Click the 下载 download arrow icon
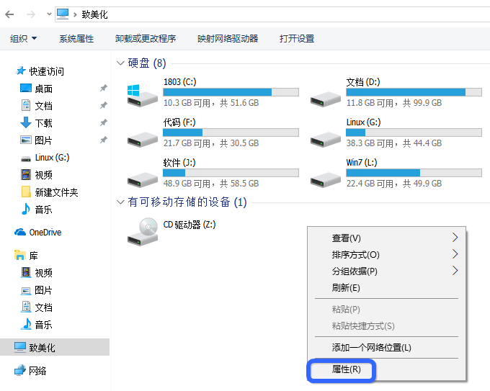The width and height of the screenshot is (490, 391). pyautogui.click(x=26, y=122)
